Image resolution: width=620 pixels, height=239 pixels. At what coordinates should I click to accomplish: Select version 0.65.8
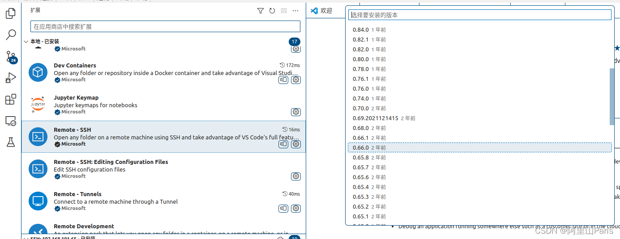coord(479,158)
